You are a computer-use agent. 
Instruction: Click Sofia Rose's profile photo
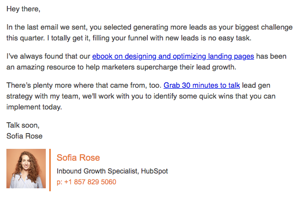pos(26,169)
